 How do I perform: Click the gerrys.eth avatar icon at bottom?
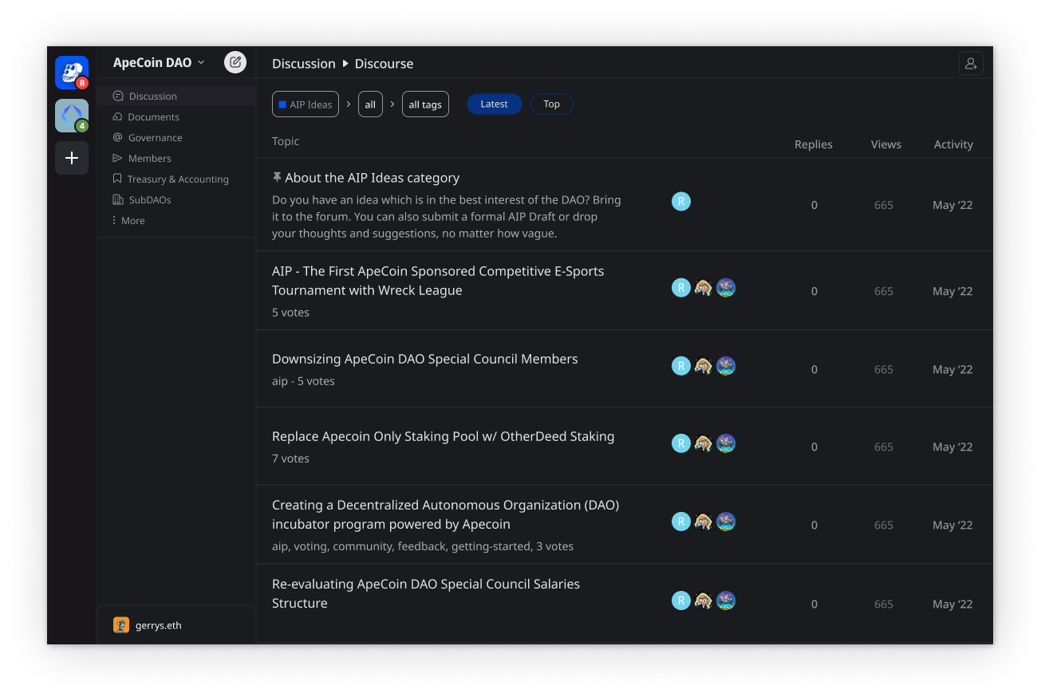(120, 625)
